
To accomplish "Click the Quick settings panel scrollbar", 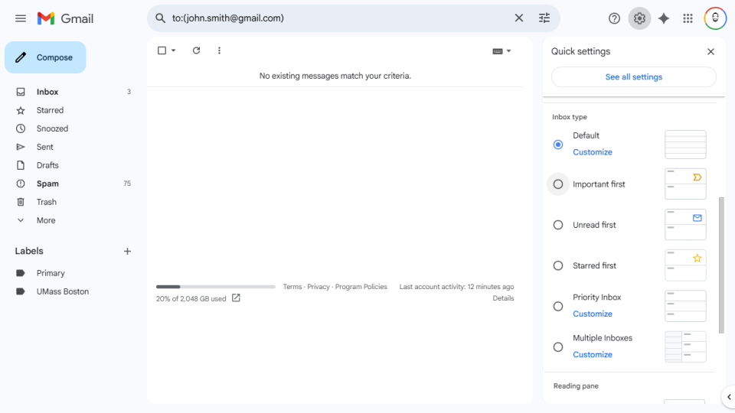I will click(x=721, y=264).
